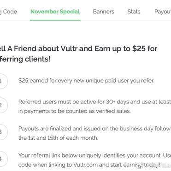This screenshot has width=171, height=171.
Task: Click the 'code when linking to Vultr.com' line
Action: (x=89, y=165)
